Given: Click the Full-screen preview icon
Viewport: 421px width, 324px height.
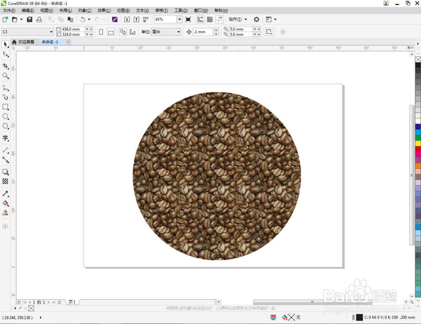Looking at the screenshot, I should pos(188,19).
